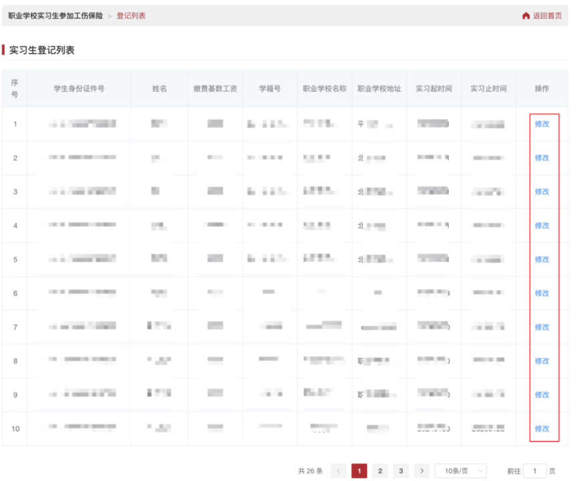Edit the record in row 4
The image size is (577, 481).
point(542,226)
